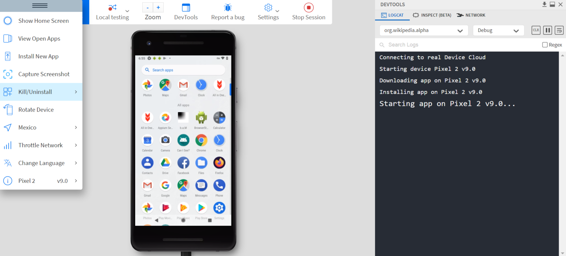Install a new app on the device
Image resolution: width=566 pixels, height=256 pixels.
pyautogui.click(x=39, y=56)
